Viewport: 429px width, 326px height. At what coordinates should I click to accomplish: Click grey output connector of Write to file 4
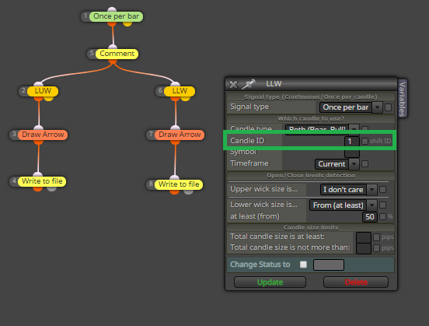[51, 188]
